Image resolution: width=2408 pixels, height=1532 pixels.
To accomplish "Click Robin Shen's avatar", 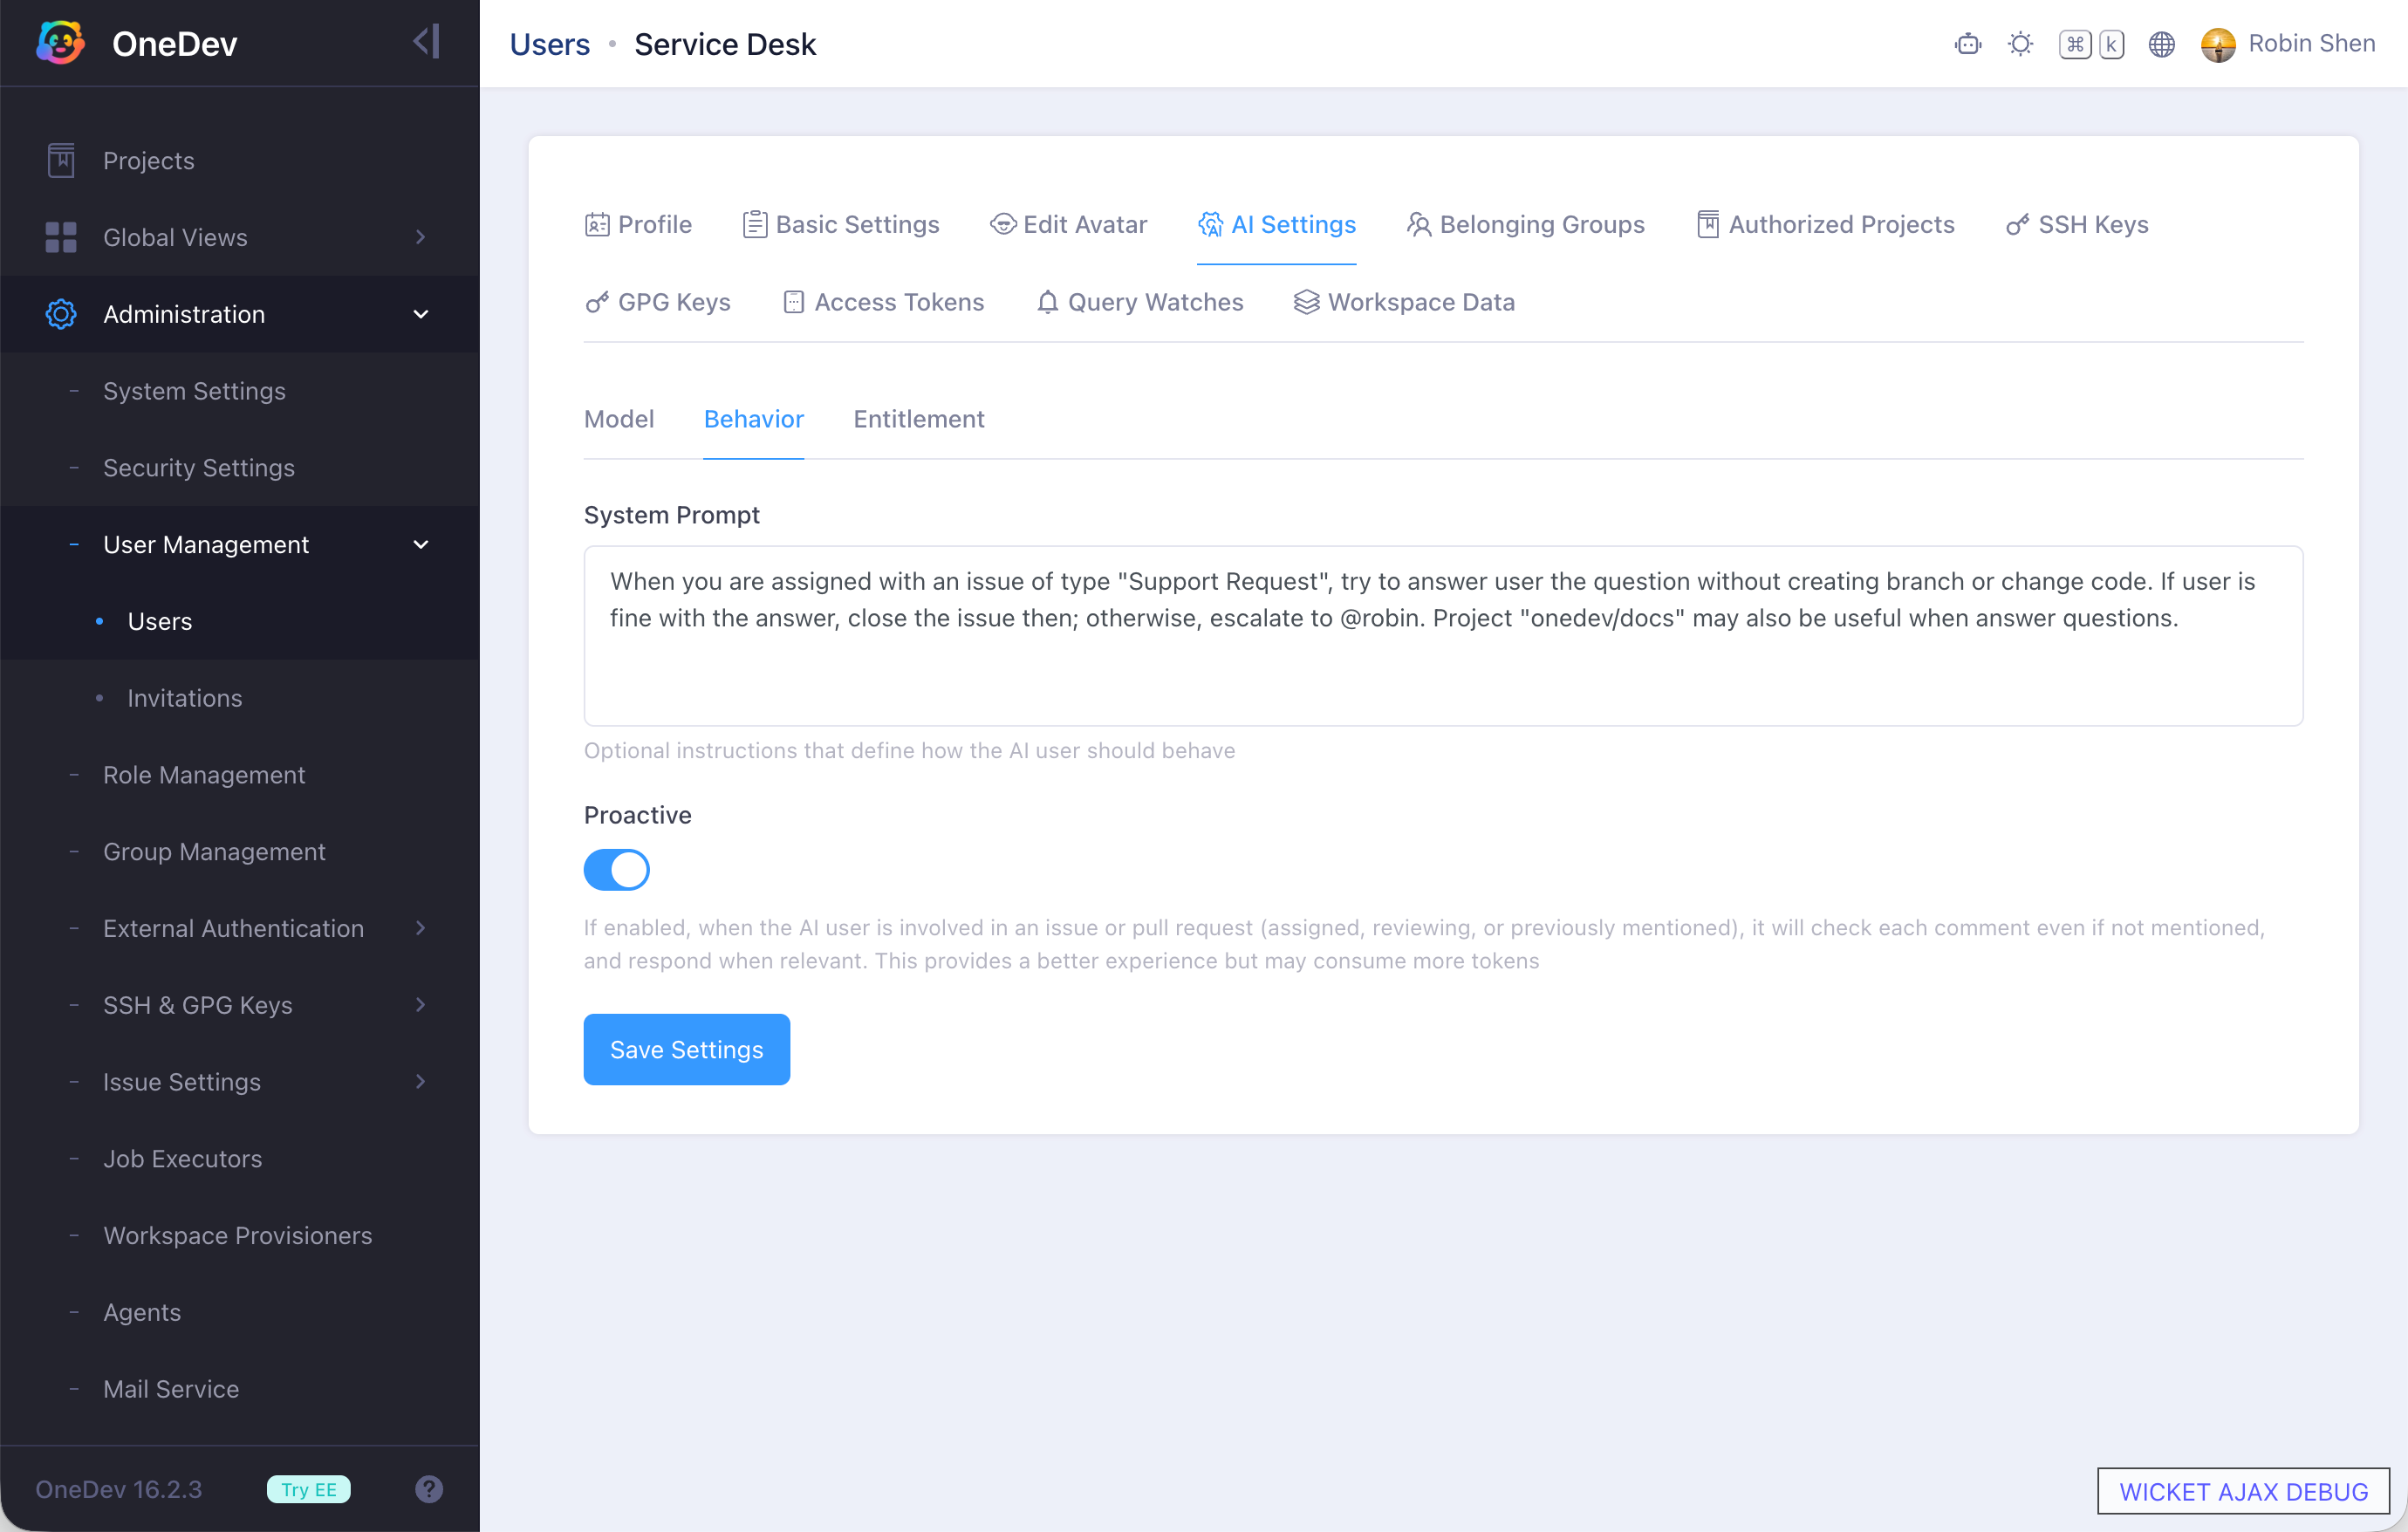I will coord(2218,44).
